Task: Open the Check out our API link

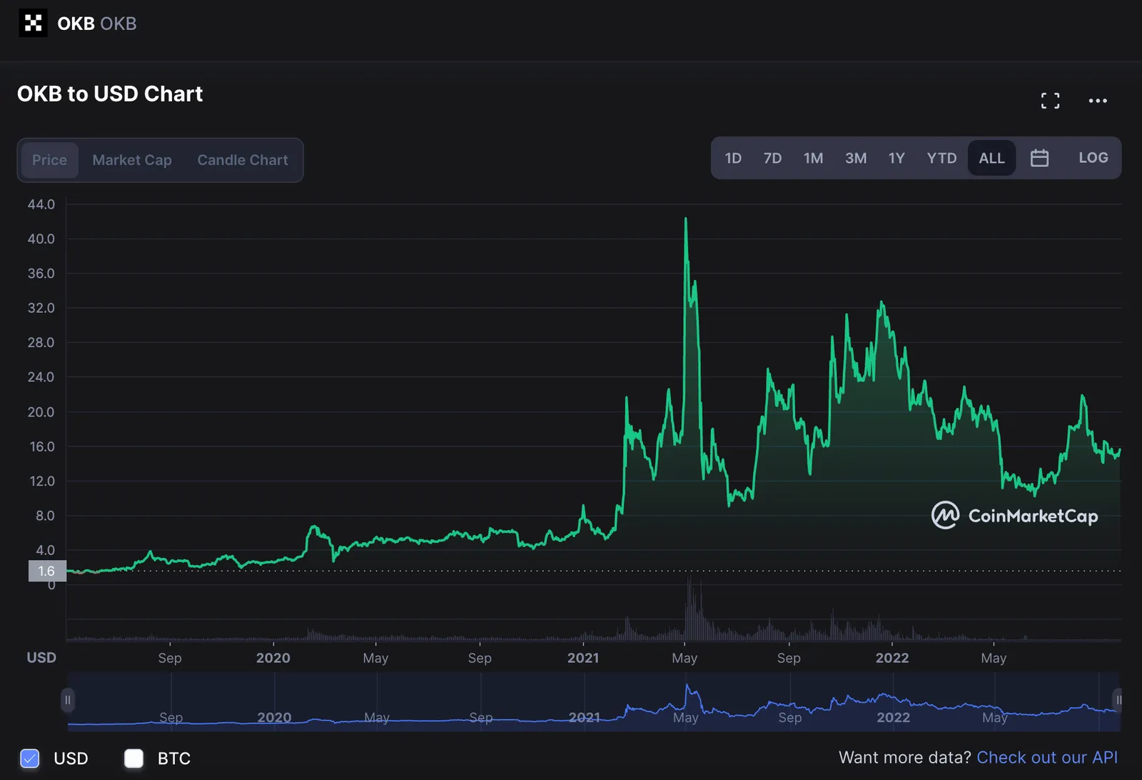Action: click(1047, 757)
